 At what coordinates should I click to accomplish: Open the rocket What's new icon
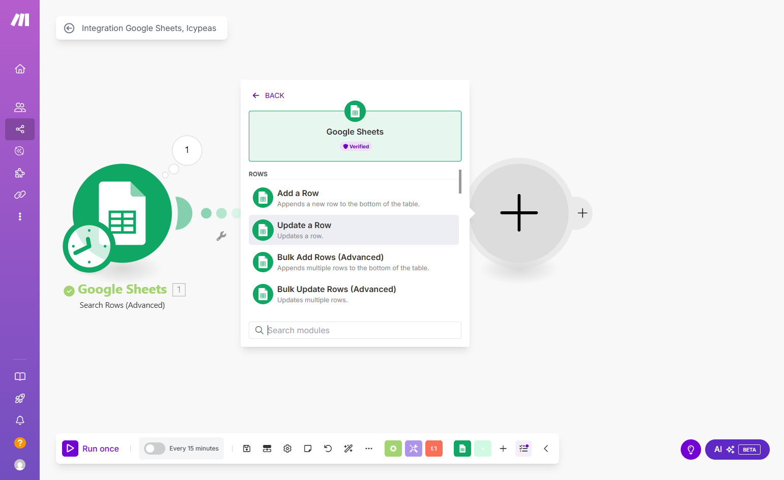[x=20, y=399]
